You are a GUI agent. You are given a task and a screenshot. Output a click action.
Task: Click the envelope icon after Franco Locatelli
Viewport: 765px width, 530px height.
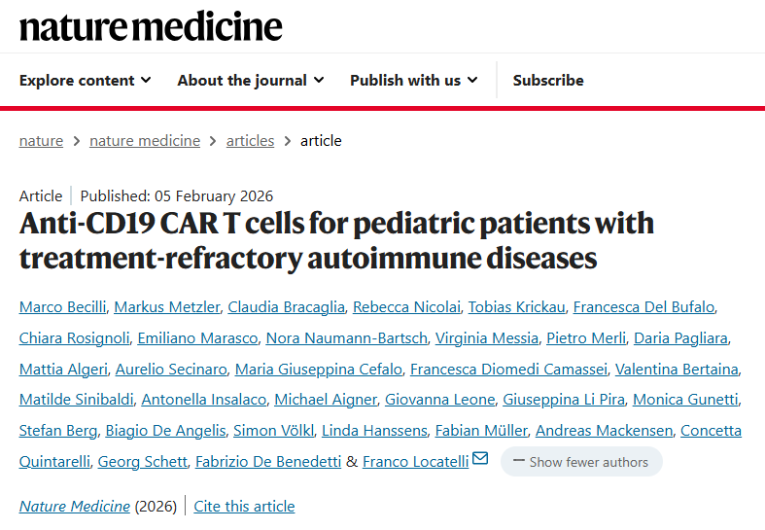[x=479, y=460]
